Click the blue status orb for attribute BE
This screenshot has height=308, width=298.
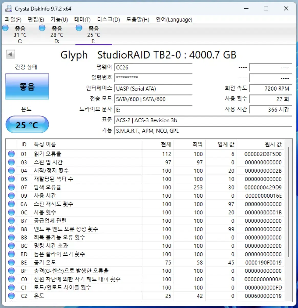pos(11,262)
